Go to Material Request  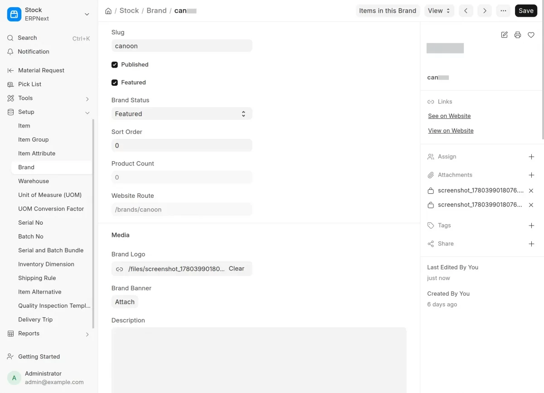[x=49, y=70]
